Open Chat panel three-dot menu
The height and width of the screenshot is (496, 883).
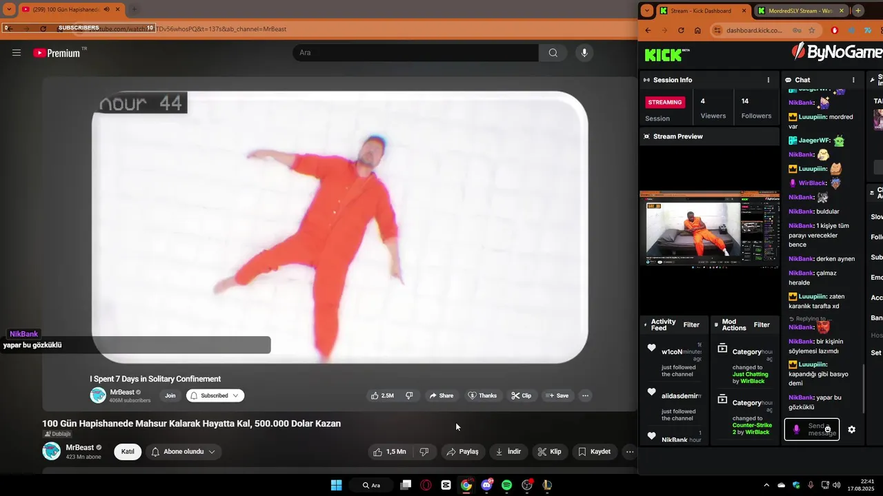(x=853, y=80)
